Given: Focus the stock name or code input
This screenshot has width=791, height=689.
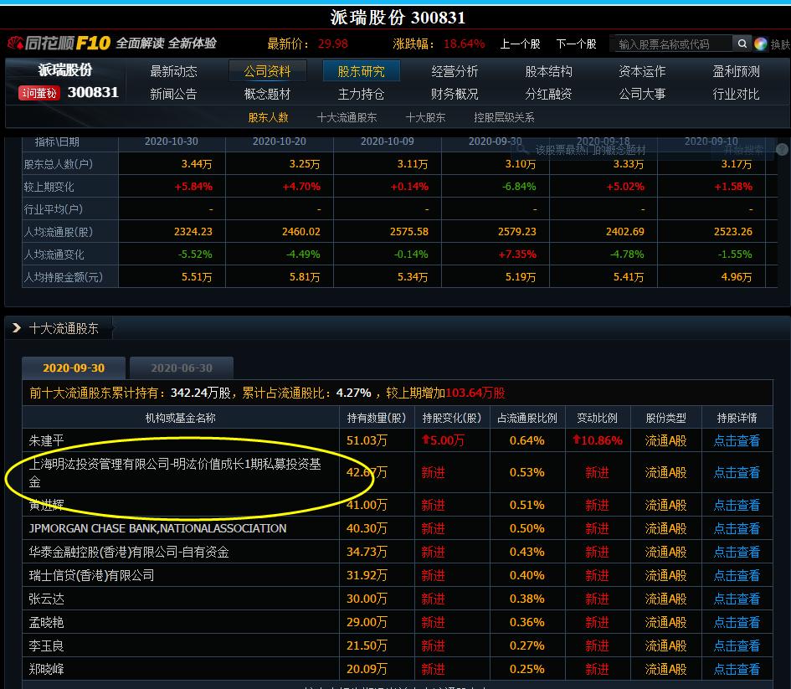Looking at the screenshot, I should [672, 44].
